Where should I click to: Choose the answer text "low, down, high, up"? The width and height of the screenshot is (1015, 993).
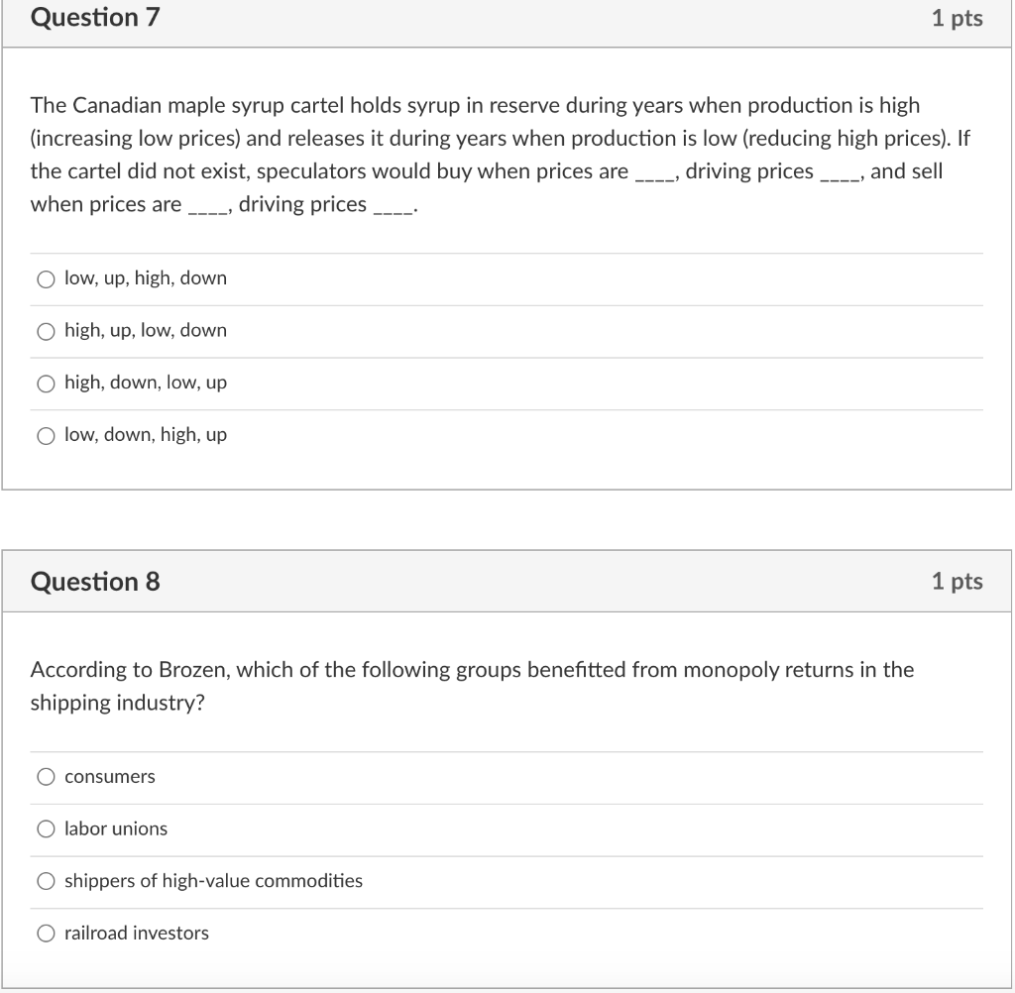point(146,435)
